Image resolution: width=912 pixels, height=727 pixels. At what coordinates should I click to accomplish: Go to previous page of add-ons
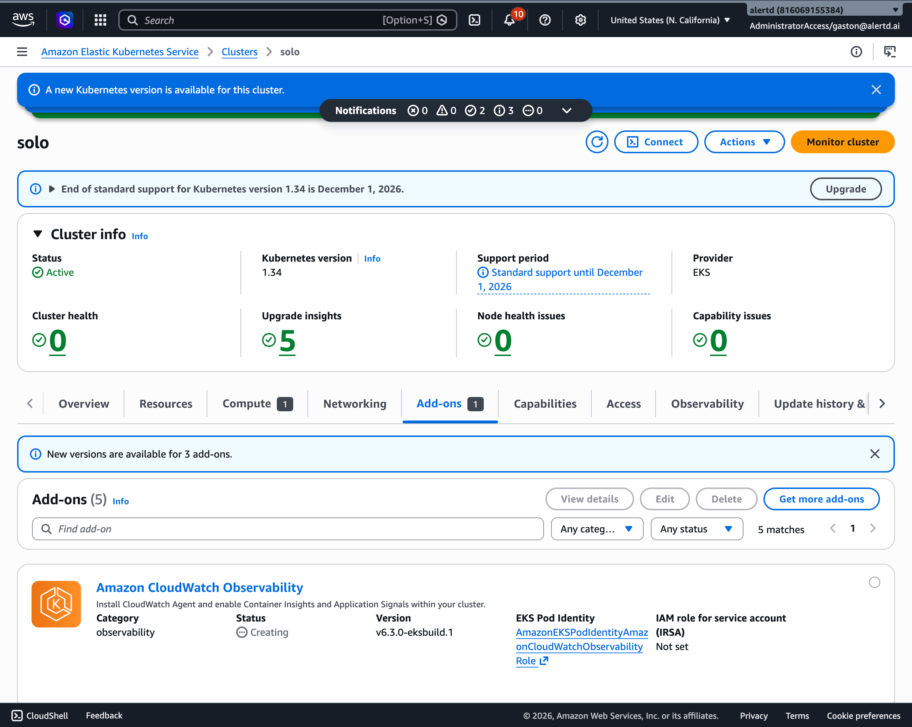[833, 529]
